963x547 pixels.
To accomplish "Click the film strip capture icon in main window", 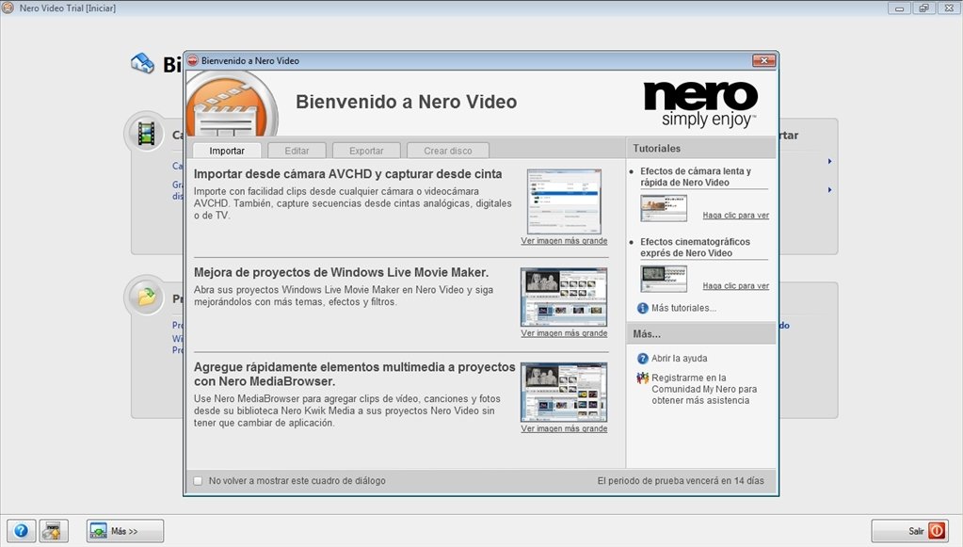I will (146, 134).
